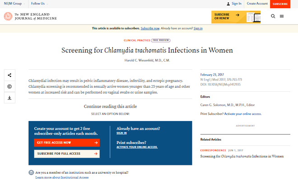Click the arrow on Get Free Access Now

(x=96, y=143)
